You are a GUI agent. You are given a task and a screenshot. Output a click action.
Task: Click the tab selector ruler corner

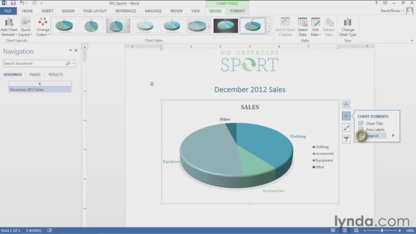click(85, 47)
